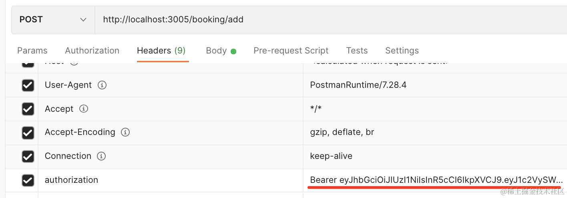Click info icon beside Connection header
Viewport: 567px width, 198px height.
click(x=102, y=156)
